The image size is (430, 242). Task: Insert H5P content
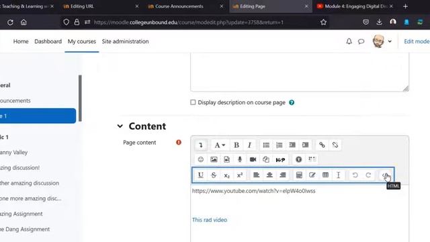(x=280, y=159)
